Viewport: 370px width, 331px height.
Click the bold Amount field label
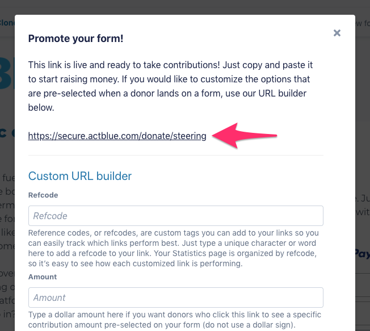pos(43,276)
